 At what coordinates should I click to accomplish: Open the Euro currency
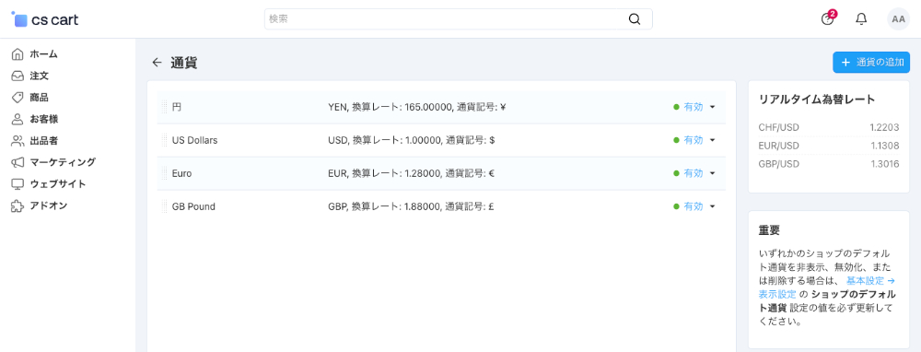(x=181, y=173)
